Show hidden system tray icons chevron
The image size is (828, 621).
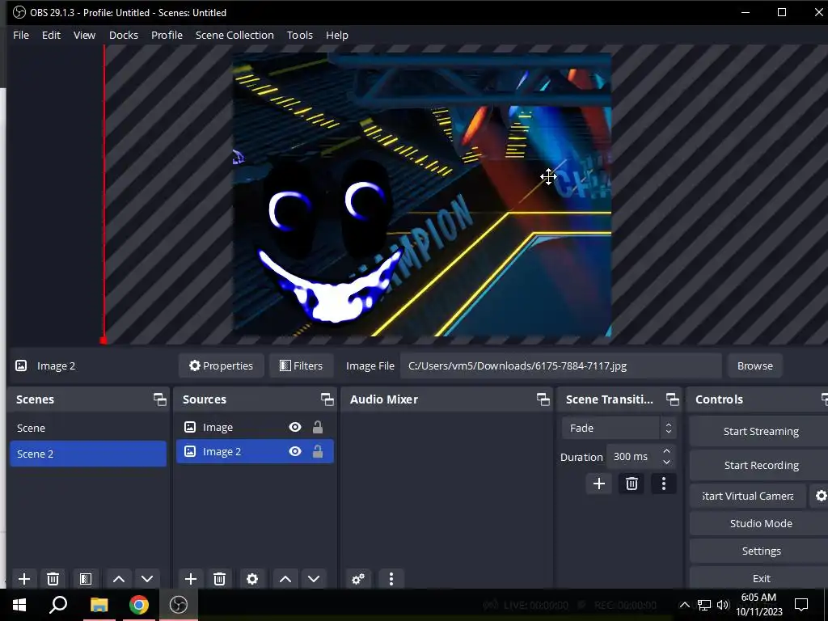[x=684, y=605]
